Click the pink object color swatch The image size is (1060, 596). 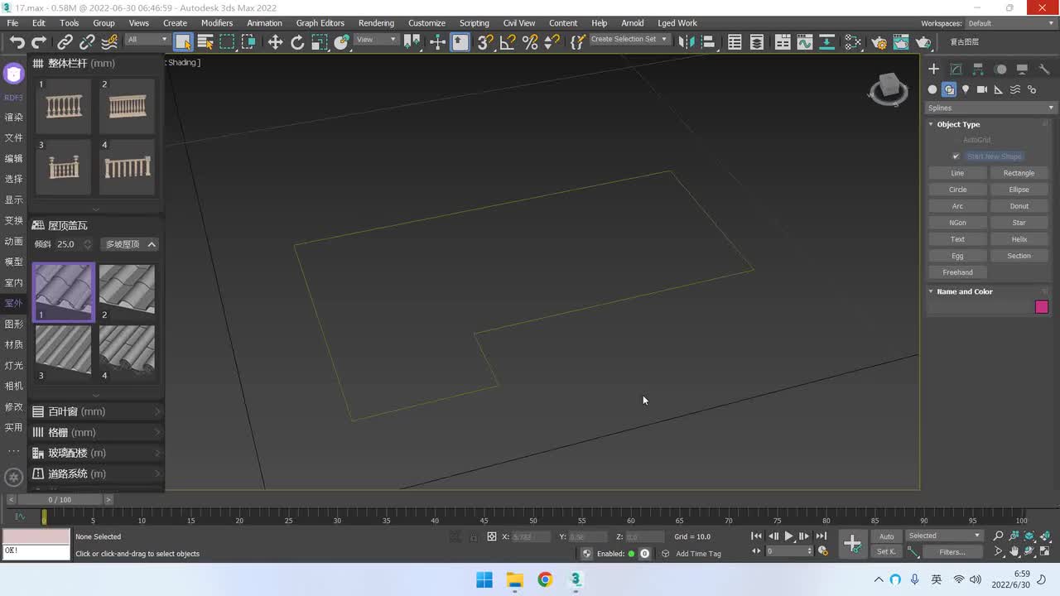point(1042,307)
